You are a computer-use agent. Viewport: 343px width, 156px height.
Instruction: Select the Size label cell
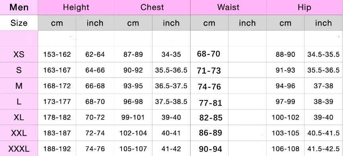19,23
